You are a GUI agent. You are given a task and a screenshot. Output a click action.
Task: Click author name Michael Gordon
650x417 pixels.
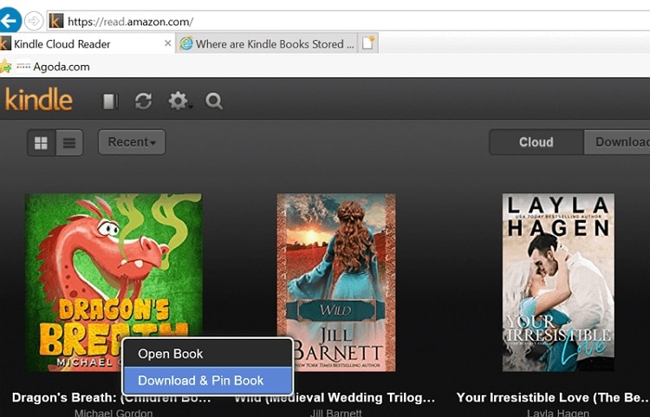click(114, 413)
